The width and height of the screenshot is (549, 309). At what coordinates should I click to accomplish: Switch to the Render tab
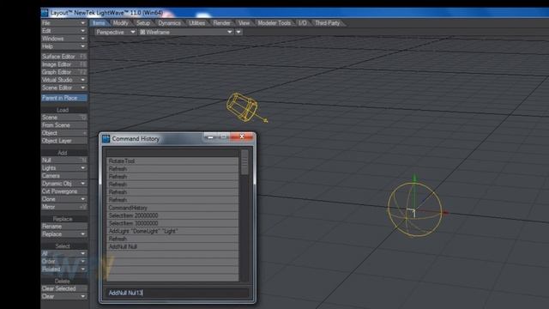[221, 23]
